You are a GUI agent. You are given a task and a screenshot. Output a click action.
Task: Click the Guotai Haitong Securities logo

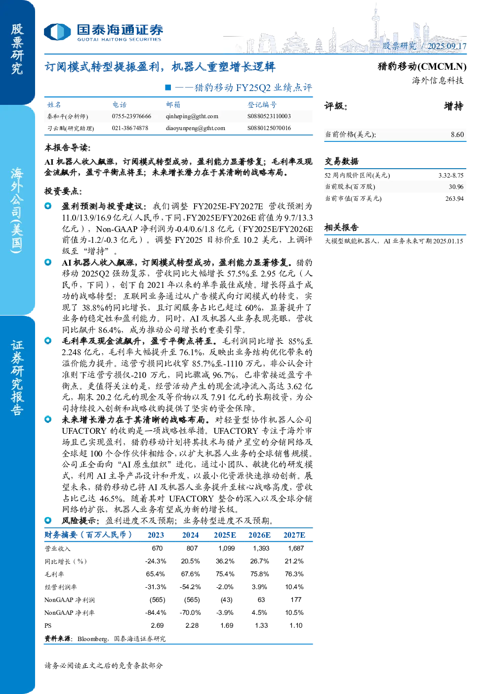pos(103,33)
